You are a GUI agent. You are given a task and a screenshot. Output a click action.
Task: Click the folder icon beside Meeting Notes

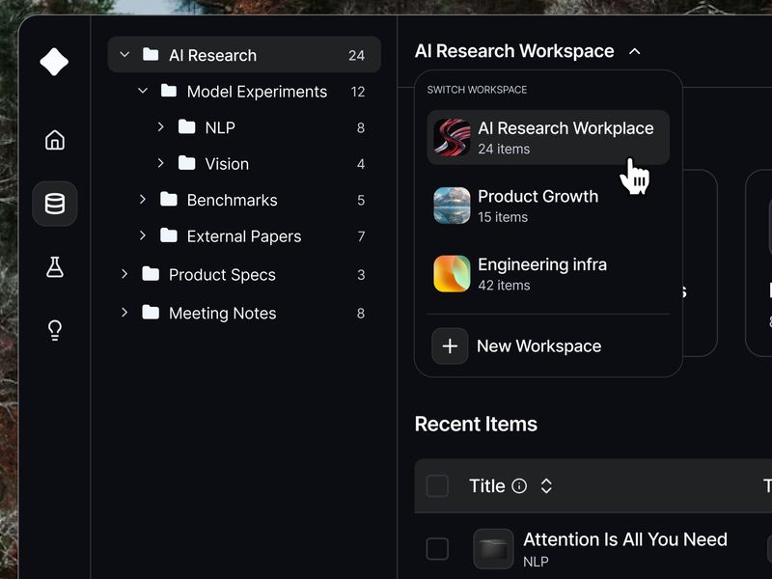click(151, 313)
